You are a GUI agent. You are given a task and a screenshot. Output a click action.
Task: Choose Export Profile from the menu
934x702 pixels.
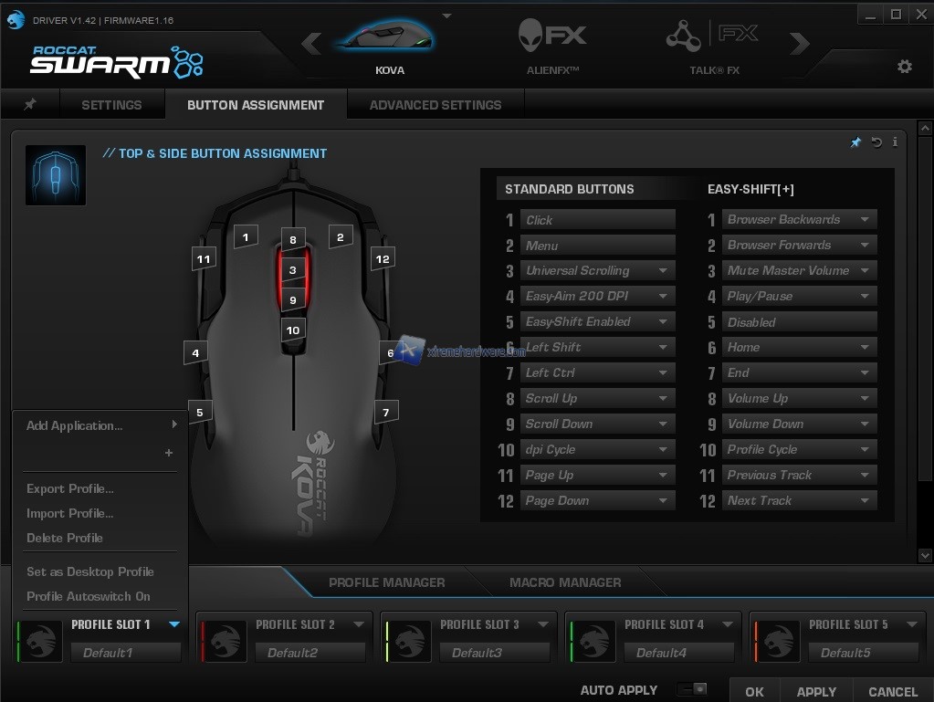point(70,488)
